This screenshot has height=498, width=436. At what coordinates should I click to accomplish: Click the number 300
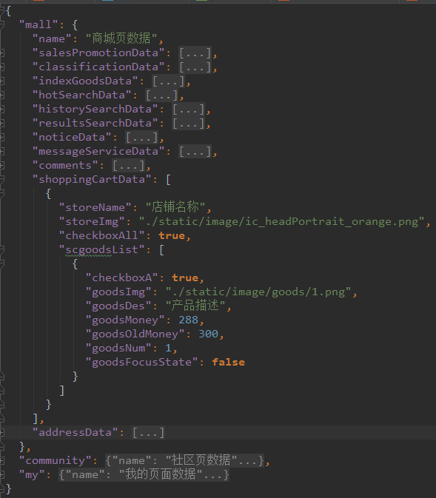(x=209, y=334)
